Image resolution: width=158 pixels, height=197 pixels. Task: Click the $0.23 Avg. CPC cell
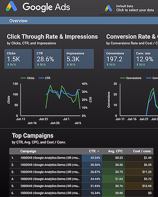[x=114, y=158]
